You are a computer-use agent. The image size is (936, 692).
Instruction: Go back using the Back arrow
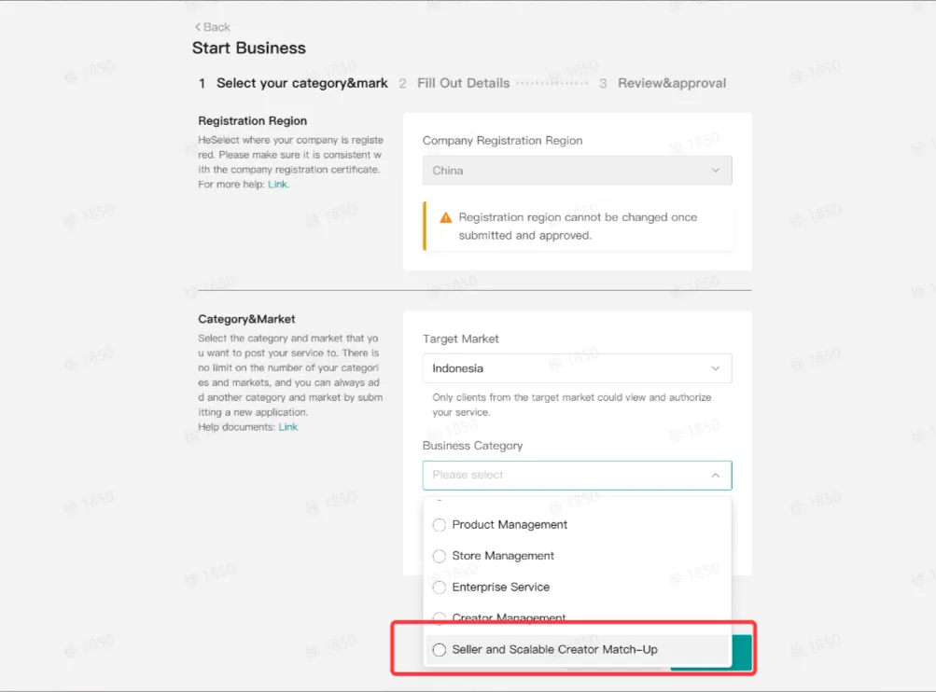pos(212,27)
